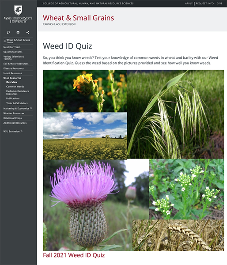Open Variety Selection & Testing
This screenshot has height=265, width=227.
click(14, 57)
